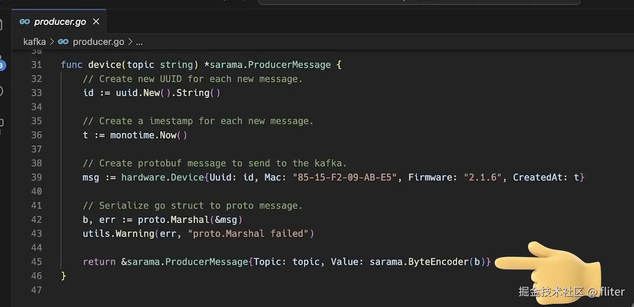Image resolution: width=634 pixels, height=307 pixels.
Task: Open the Extensions view in activity bar
Action: click(1, 123)
